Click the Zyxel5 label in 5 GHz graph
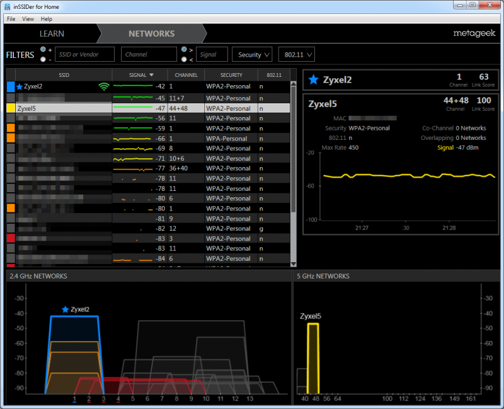This screenshot has width=504, height=409. point(310,316)
